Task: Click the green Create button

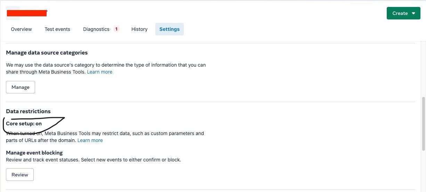Action: [400, 13]
